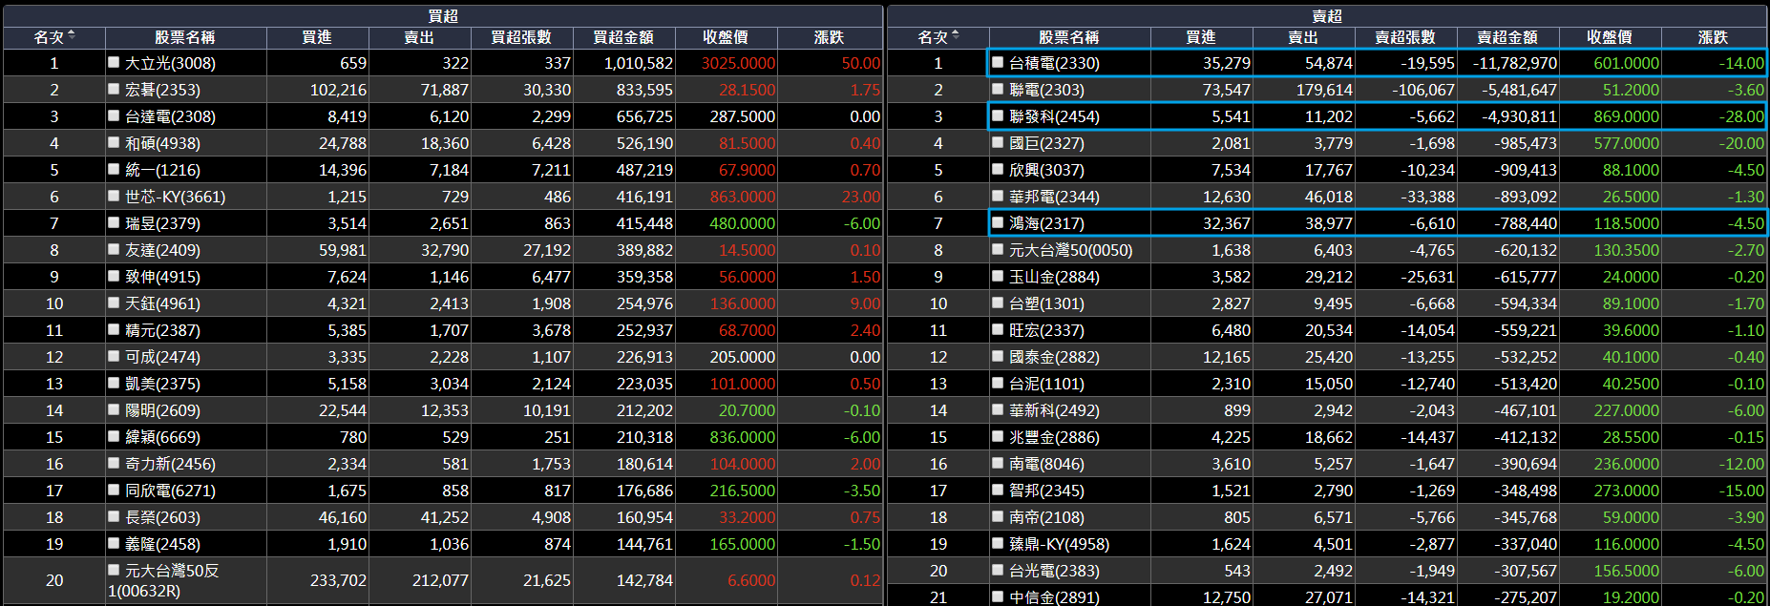Tick the checkbox for 欣興(3037)
The image size is (1770, 606).
click(998, 169)
